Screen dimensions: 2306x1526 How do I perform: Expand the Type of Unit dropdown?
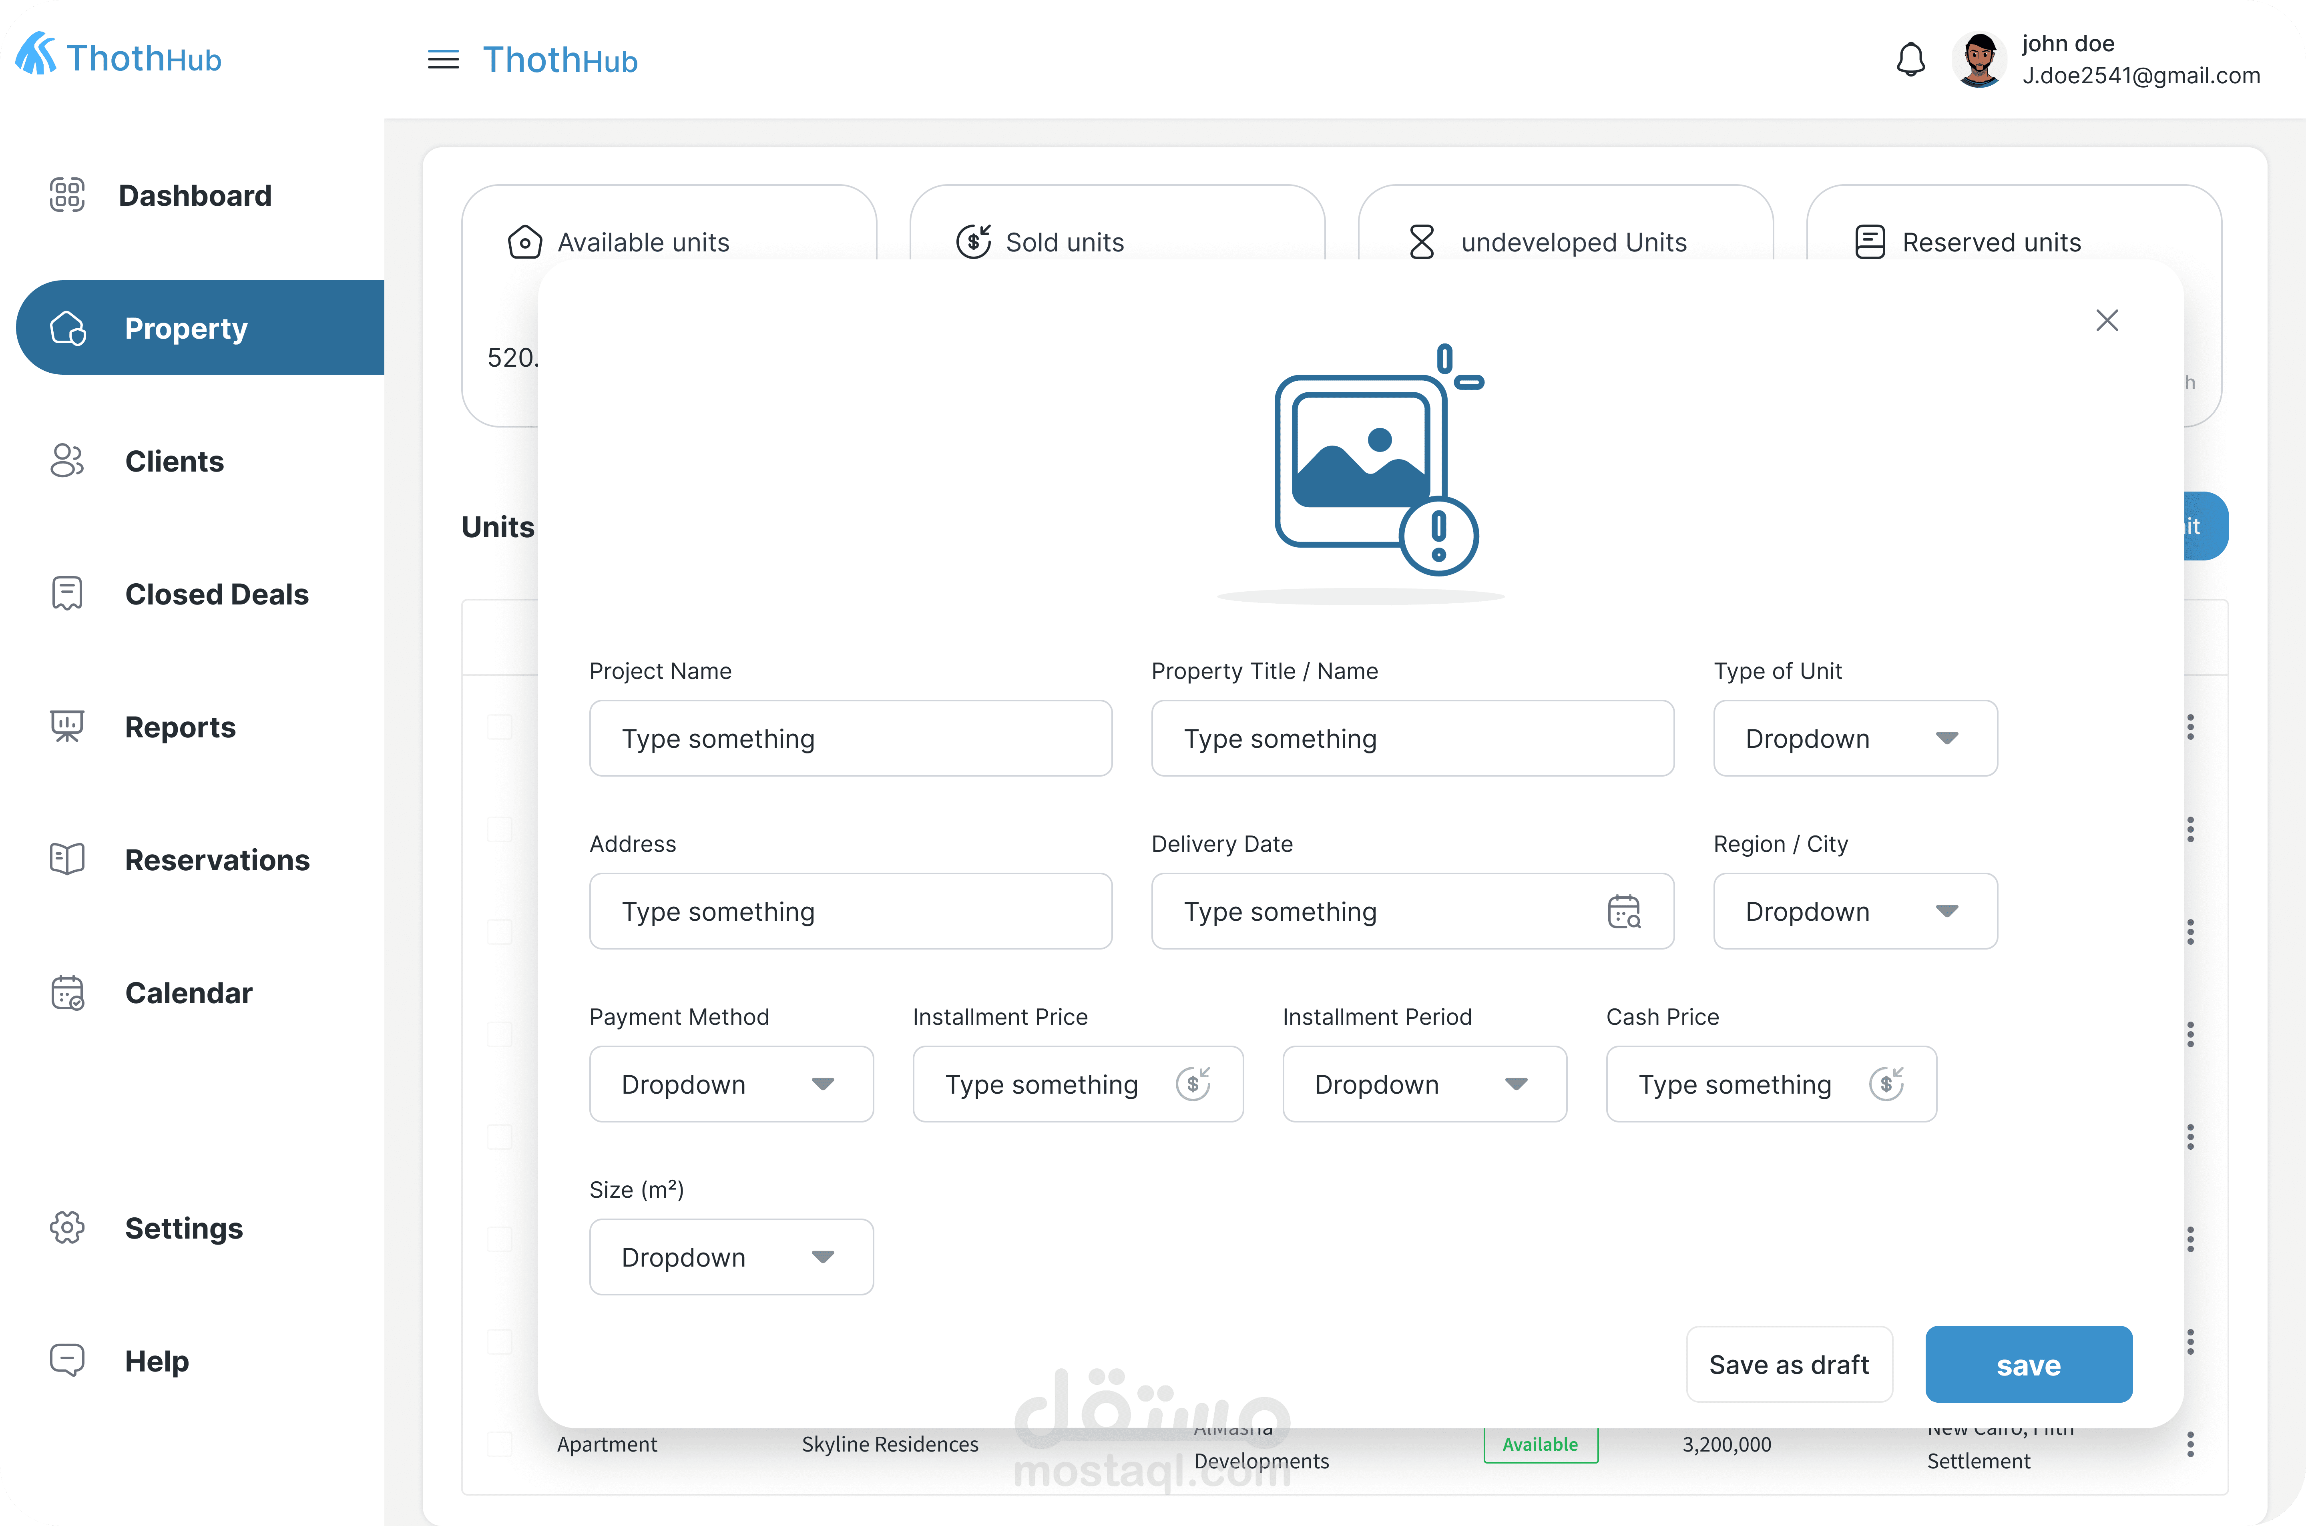1854,739
